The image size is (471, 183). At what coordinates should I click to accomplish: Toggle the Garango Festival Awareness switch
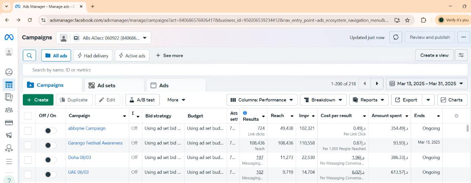tap(50, 145)
